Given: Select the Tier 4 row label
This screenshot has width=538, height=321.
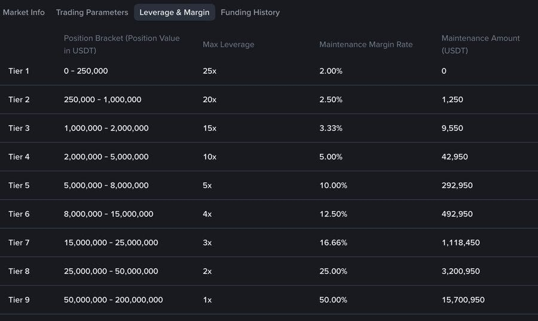Looking at the screenshot, I should pyautogui.click(x=19, y=157).
